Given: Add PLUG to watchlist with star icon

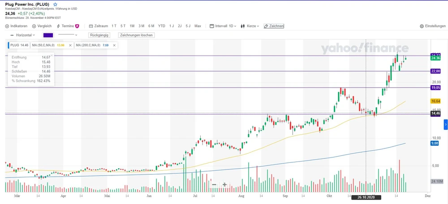Looking at the screenshot, I should click(x=55, y=4).
